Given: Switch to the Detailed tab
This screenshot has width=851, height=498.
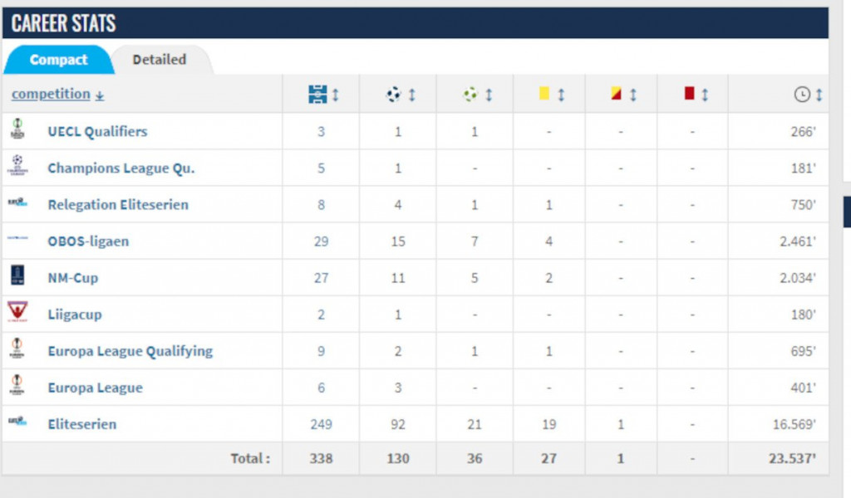Looking at the screenshot, I should (159, 60).
